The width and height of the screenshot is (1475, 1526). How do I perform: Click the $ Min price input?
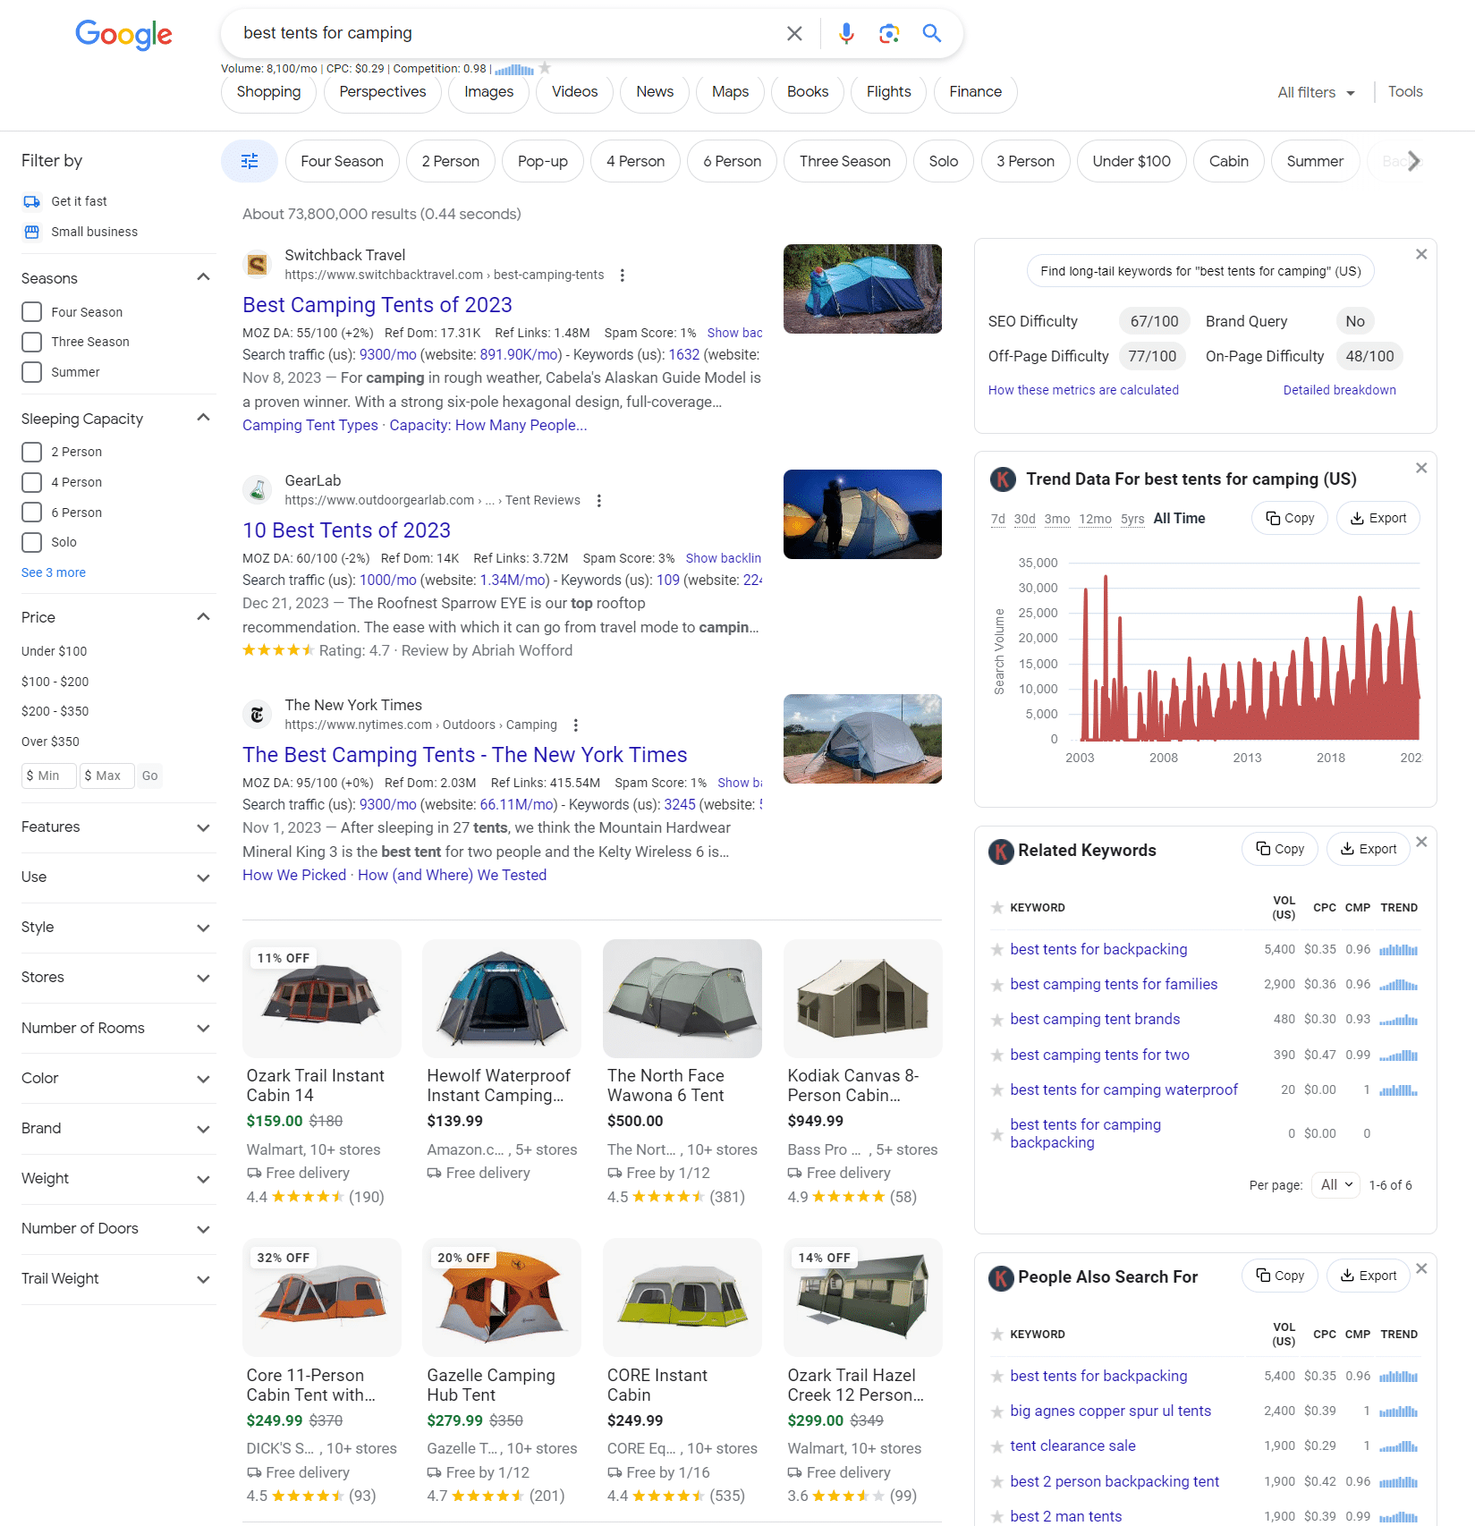48,776
